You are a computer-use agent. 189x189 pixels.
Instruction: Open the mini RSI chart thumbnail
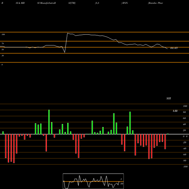coord(93,181)
